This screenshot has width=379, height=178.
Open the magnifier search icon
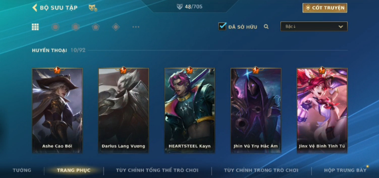point(266,27)
